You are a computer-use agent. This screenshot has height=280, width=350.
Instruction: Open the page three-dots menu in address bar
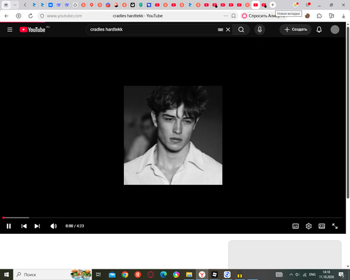tap(225, 16)
